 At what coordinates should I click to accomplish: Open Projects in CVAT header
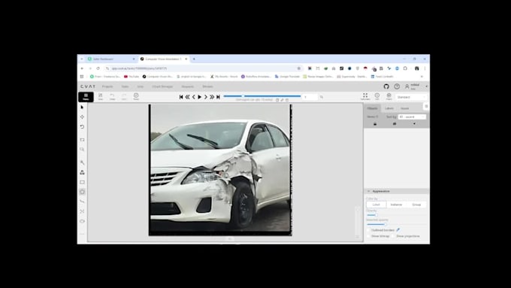(x=107, y=86)
